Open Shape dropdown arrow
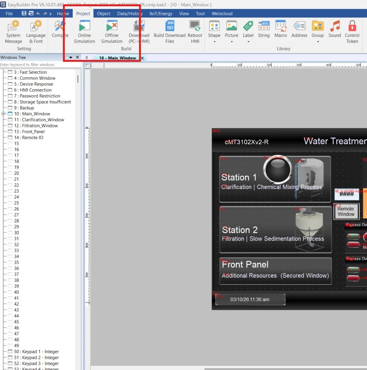Viewport: 367px width, 370px height. coord(215,42)
